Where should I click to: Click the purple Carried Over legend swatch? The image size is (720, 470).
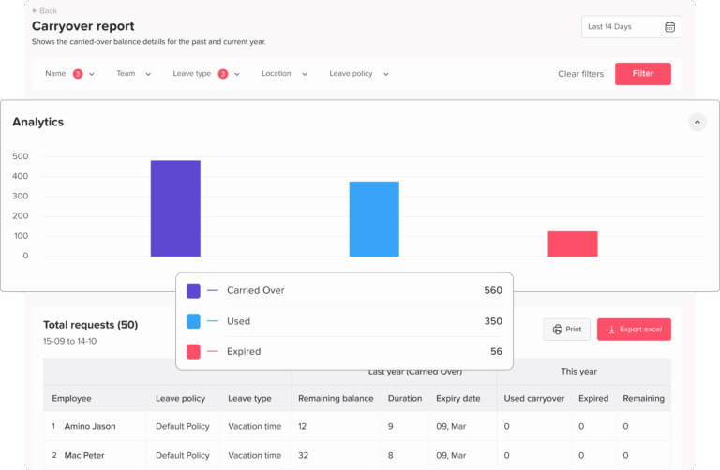click(x=193, y=291)
